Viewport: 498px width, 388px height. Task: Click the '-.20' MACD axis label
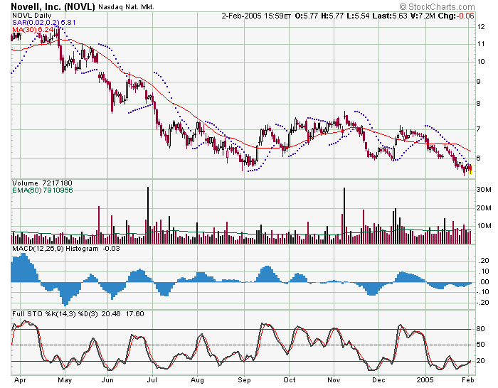tap(483, 303)
